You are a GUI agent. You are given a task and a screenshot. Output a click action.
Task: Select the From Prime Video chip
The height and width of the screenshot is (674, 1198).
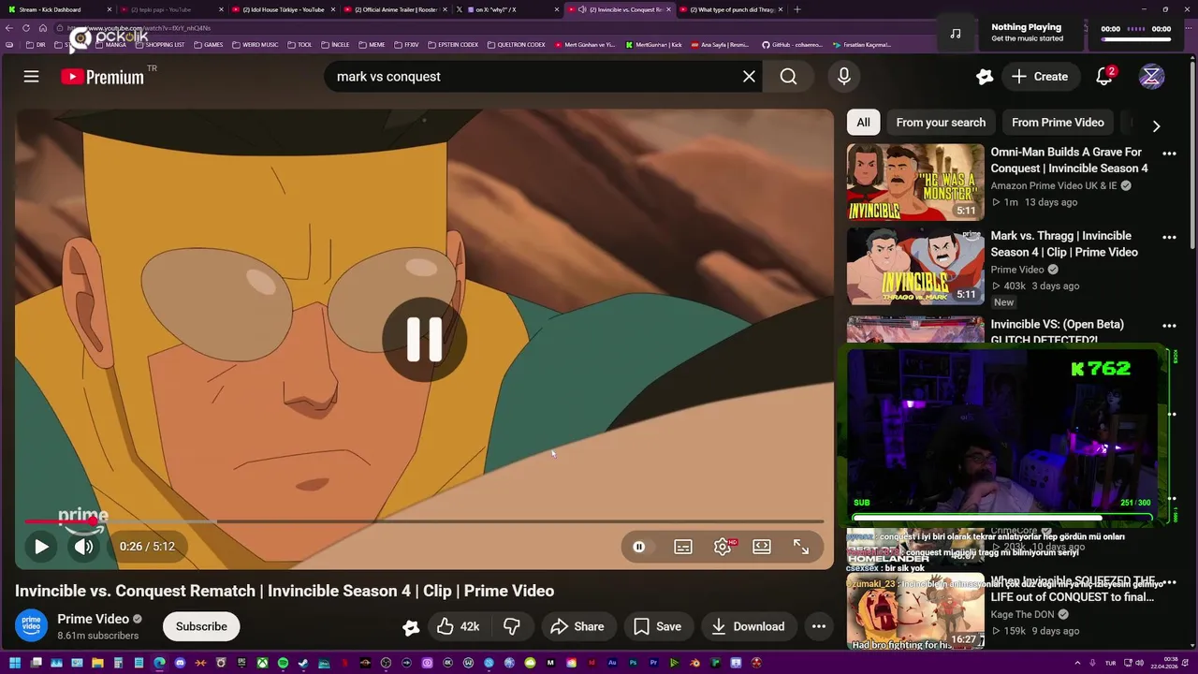[x=1058, y=123]
